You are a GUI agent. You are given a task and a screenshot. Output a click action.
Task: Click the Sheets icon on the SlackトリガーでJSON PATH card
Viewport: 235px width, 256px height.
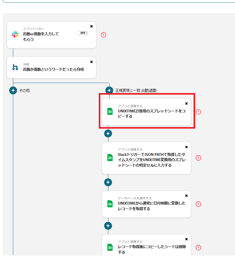110,158
